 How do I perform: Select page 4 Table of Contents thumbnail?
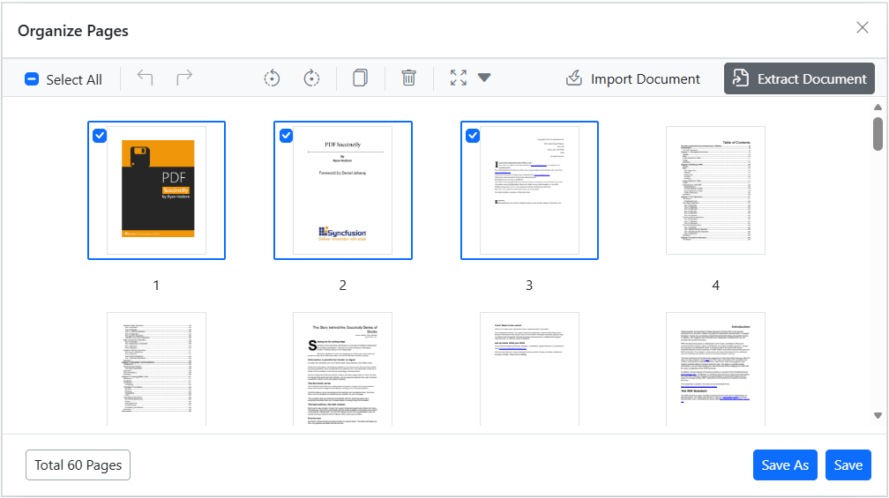pyautogui.click(x=715, y=190)
